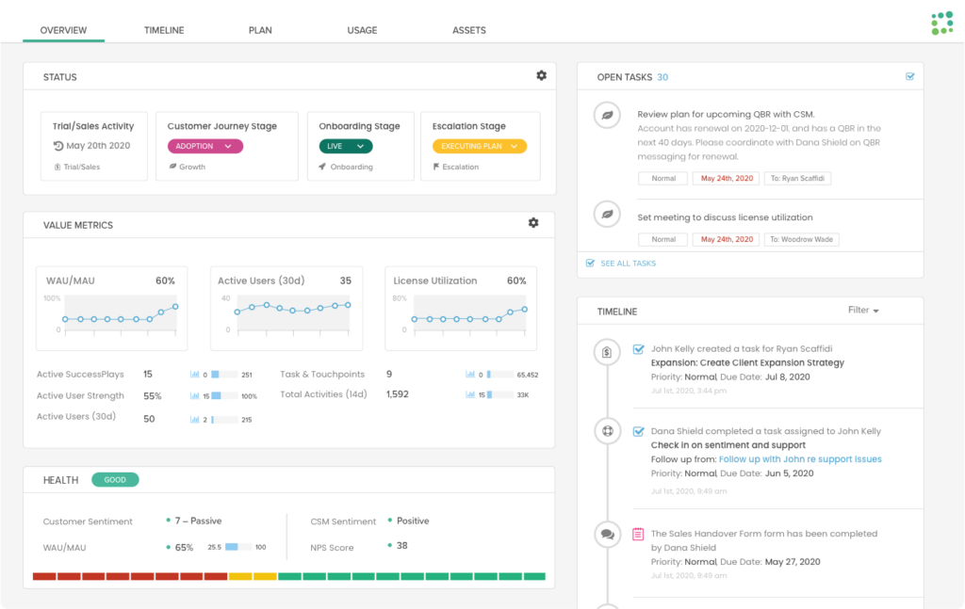965x609 pixels.
Task: Toggle checkbox on John Kelly task entry
Action: [638, 349]
